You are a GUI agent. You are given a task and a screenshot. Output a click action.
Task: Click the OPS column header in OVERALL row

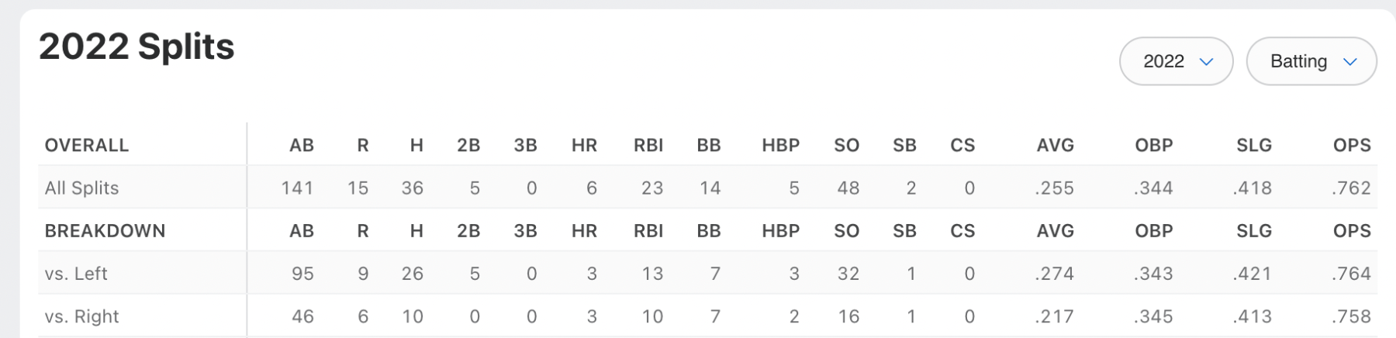(x=1352, y=145)
